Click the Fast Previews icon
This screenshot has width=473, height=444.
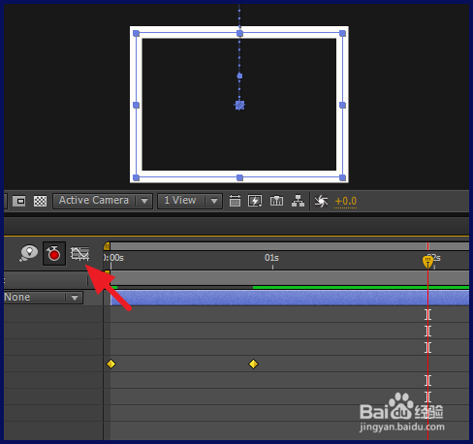(255, 201)
